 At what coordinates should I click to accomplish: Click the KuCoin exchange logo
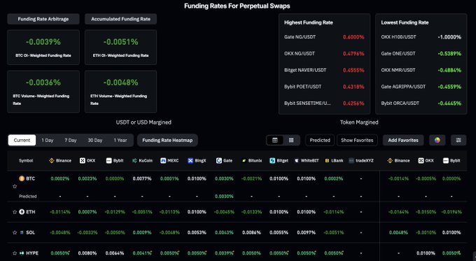click(x=134, y=160)
